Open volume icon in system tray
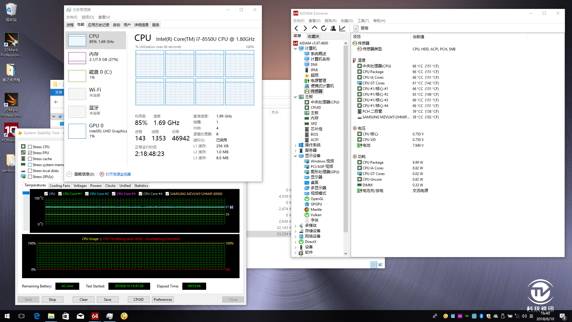Screen dimensions: 572x322 [x=524, y=316]
